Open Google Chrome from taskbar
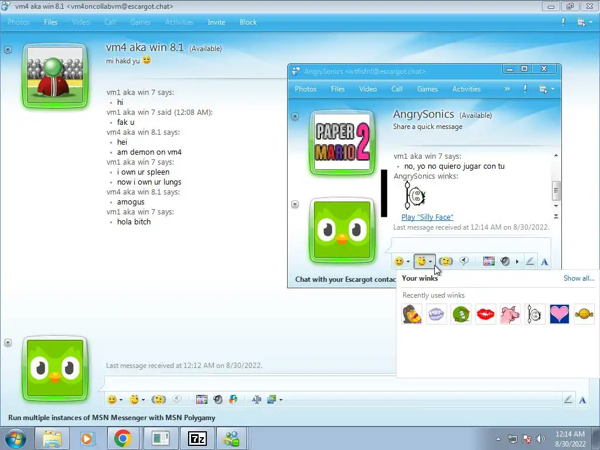 pos(122,438)
